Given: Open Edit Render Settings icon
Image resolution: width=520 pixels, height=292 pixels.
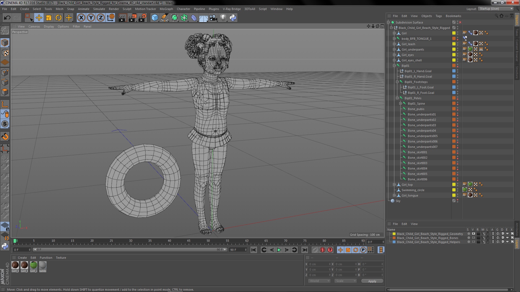Looking at the screenshot, I should tap(142, 18).
